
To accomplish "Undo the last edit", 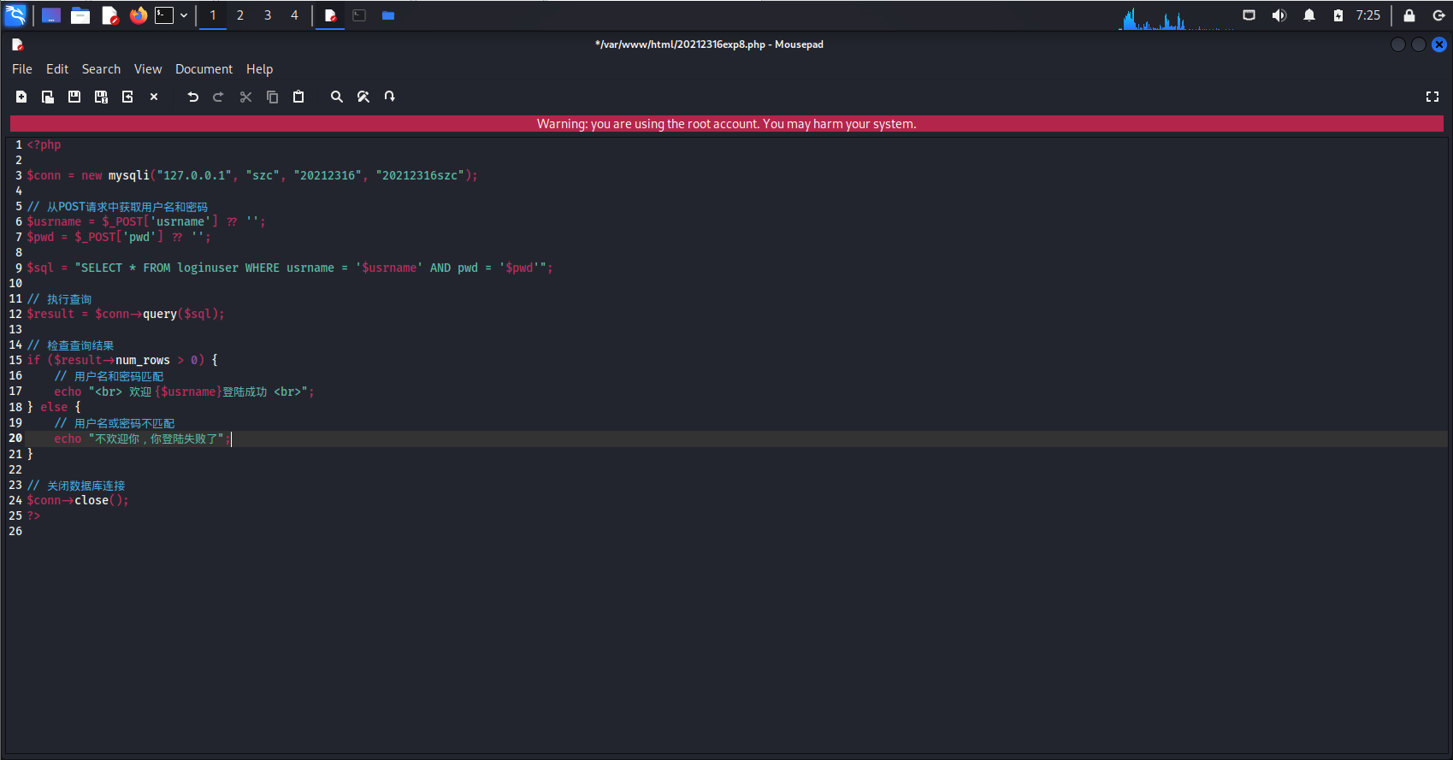I will [x=193, y=97].
